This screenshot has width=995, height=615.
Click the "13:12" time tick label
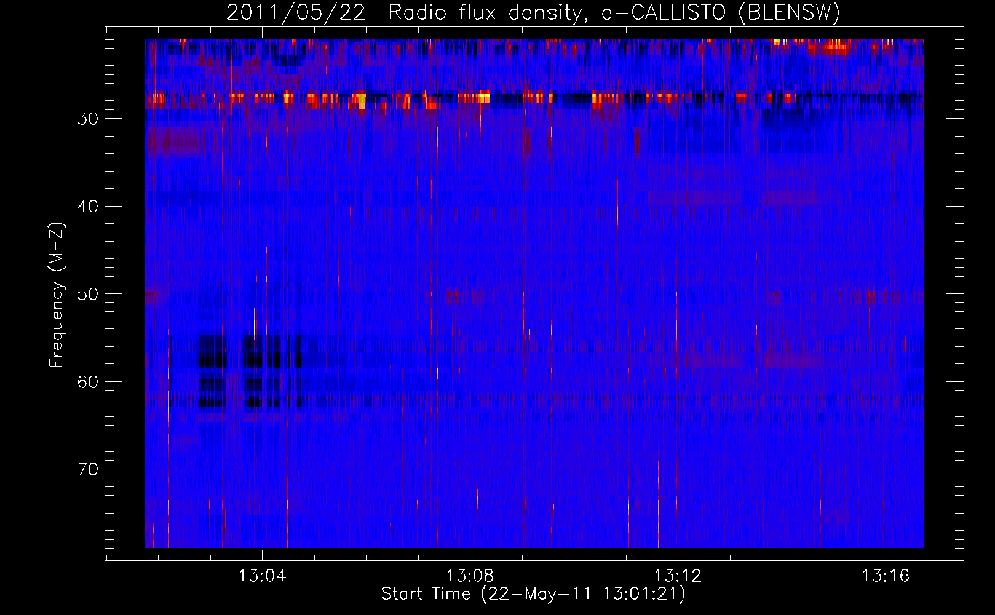[678, 576]
